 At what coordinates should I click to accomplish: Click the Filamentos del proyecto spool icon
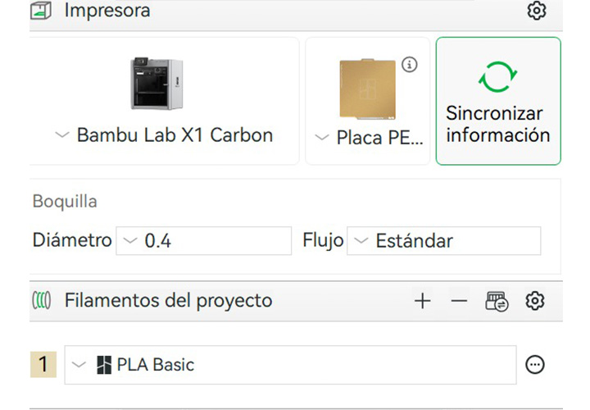point(42,301)
